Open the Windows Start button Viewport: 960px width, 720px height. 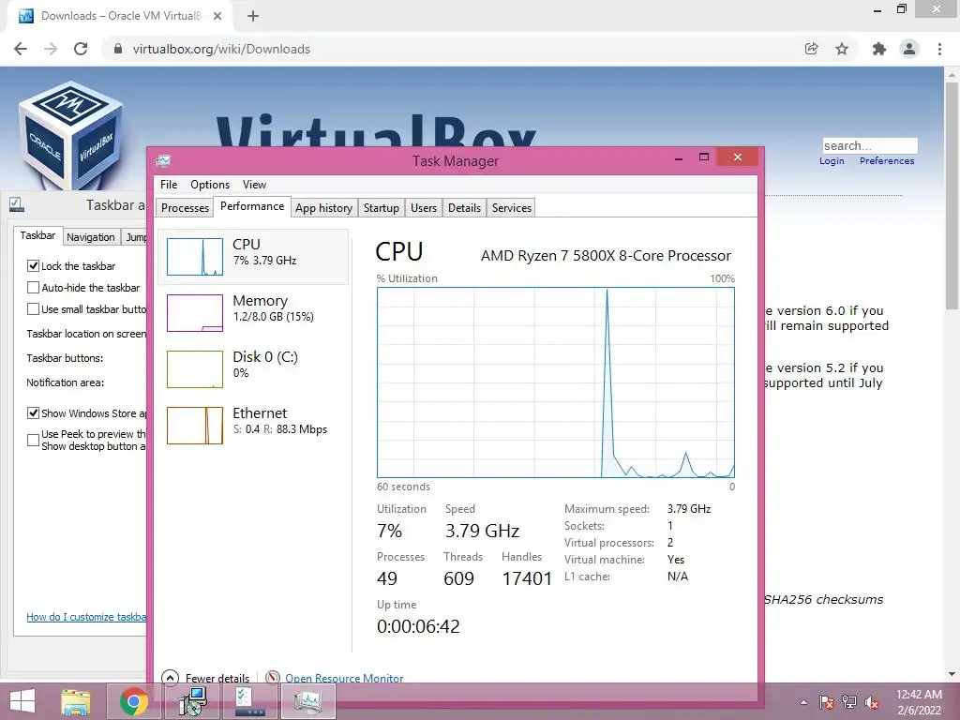point(22,701)
